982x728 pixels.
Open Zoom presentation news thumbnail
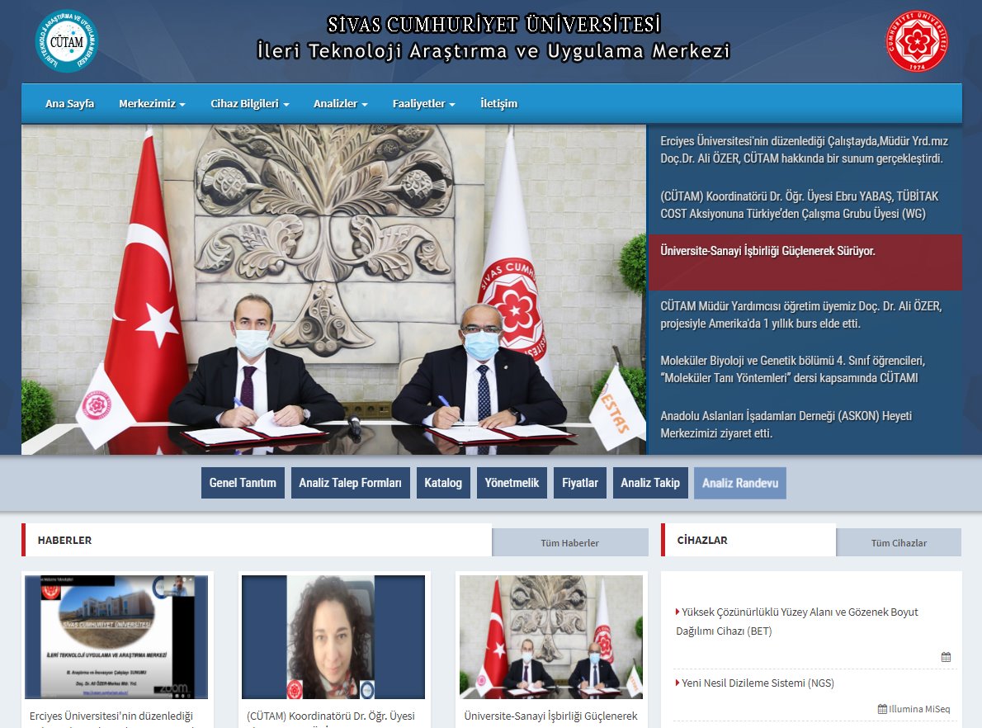116,637
